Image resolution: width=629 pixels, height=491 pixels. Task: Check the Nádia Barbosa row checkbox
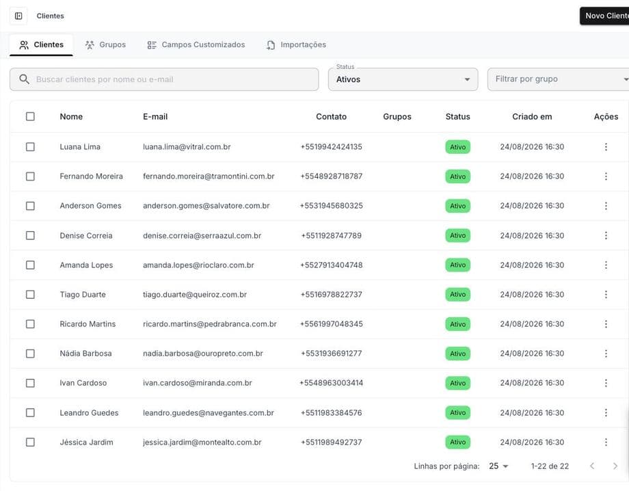pos(30,354)
